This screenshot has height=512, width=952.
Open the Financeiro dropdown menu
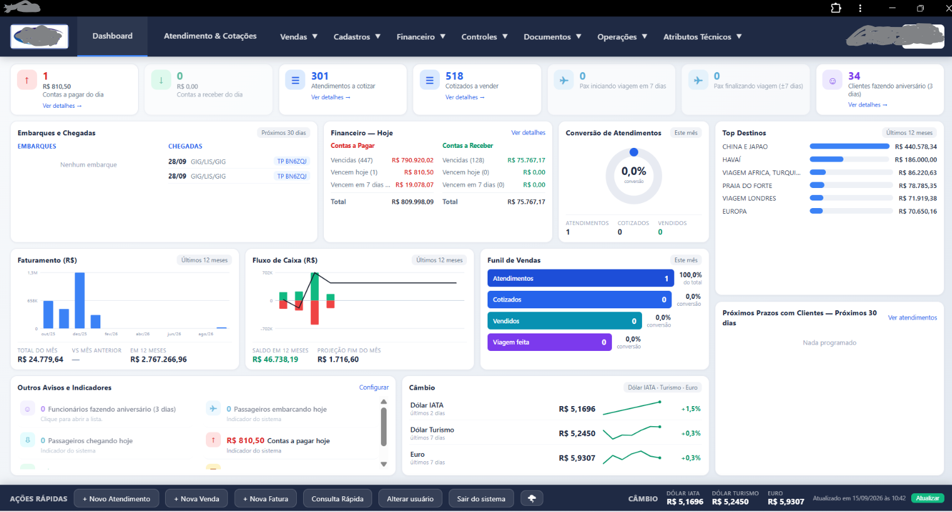coord(421,36)
